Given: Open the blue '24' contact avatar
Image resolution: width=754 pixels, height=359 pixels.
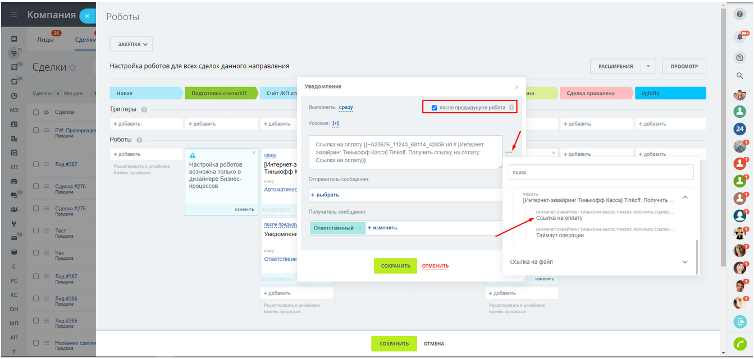Looking at the screenshot, I should (739, 129).
